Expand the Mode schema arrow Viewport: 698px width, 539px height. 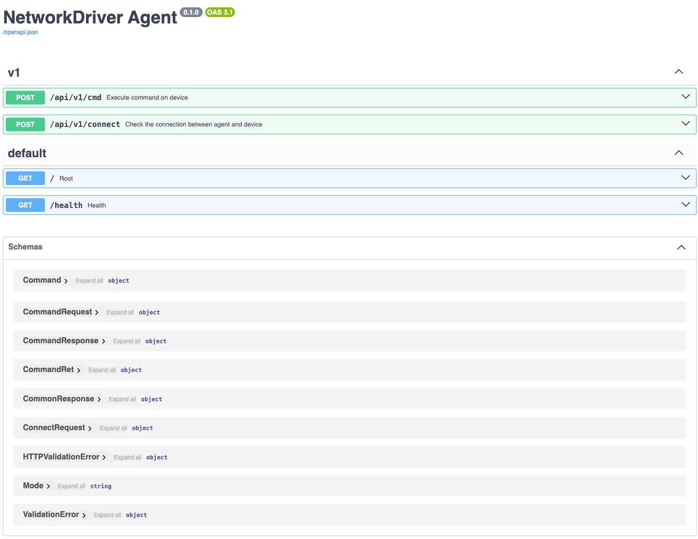[48, 486]
